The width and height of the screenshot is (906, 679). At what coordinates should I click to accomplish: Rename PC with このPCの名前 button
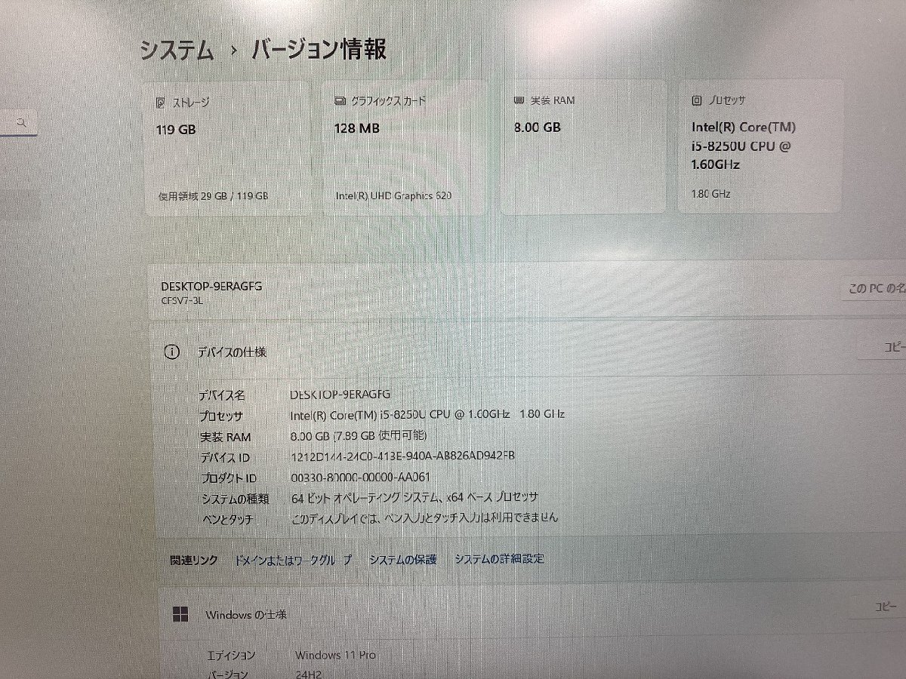[x=874, y=288]
